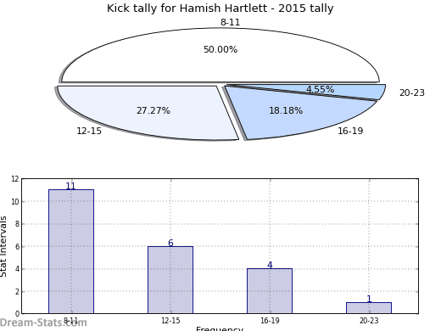Click the 11 value label above bar
441x331 pixels.
[70, 186]
